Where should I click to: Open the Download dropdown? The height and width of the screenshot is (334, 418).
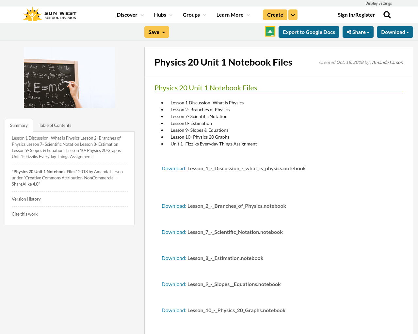[x=394, y=32]
